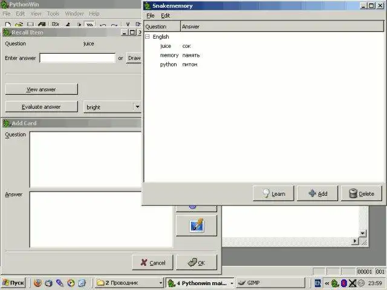Screen dimensions: 387x290
Task: Click the green snake tray icon
Action: (x=334, y=283)
